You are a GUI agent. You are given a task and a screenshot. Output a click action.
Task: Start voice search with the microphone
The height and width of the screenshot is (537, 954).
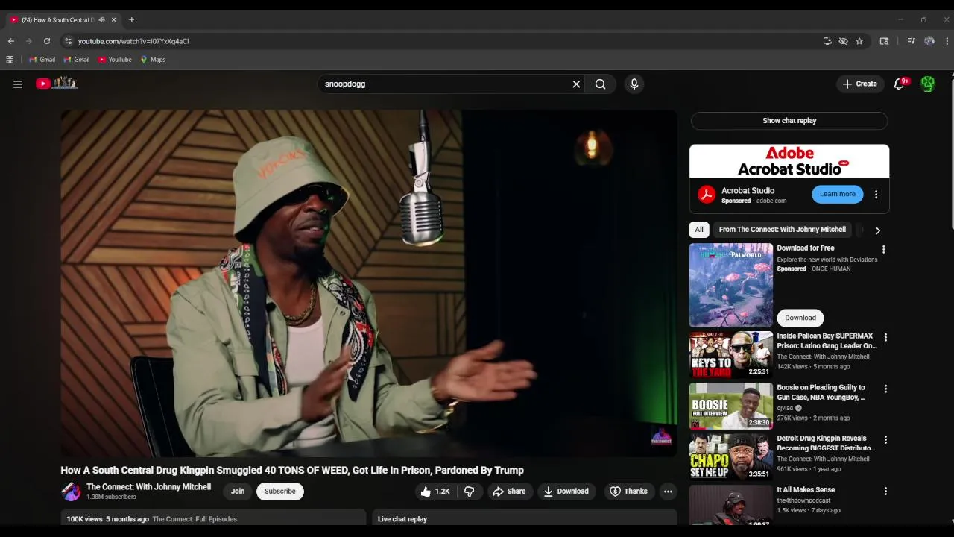634,84
